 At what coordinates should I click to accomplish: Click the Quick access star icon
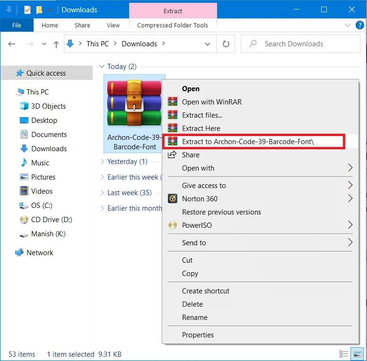click(20, 73)
